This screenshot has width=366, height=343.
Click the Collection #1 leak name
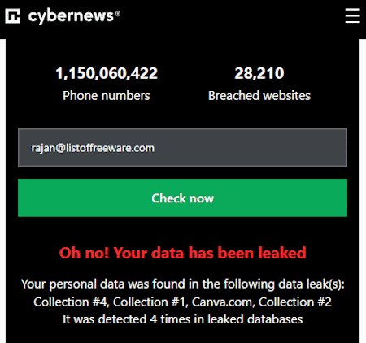[150, 302]
